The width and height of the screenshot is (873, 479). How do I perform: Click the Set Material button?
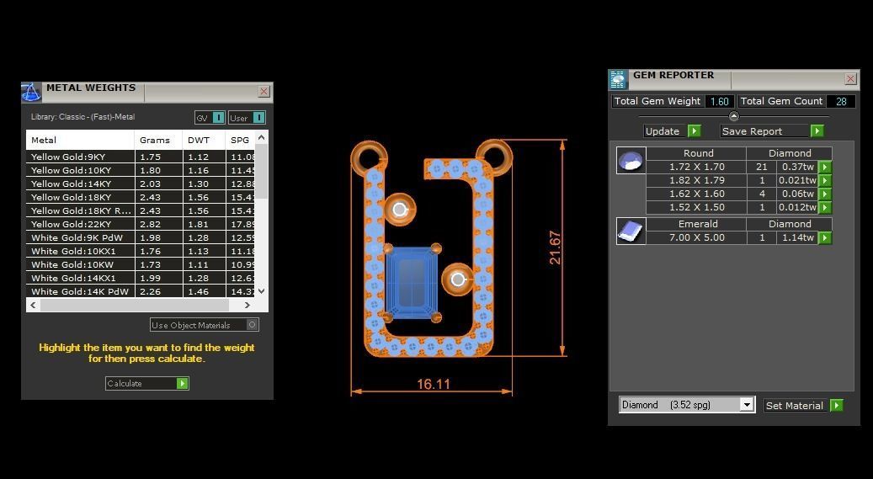tap(803, 406)
